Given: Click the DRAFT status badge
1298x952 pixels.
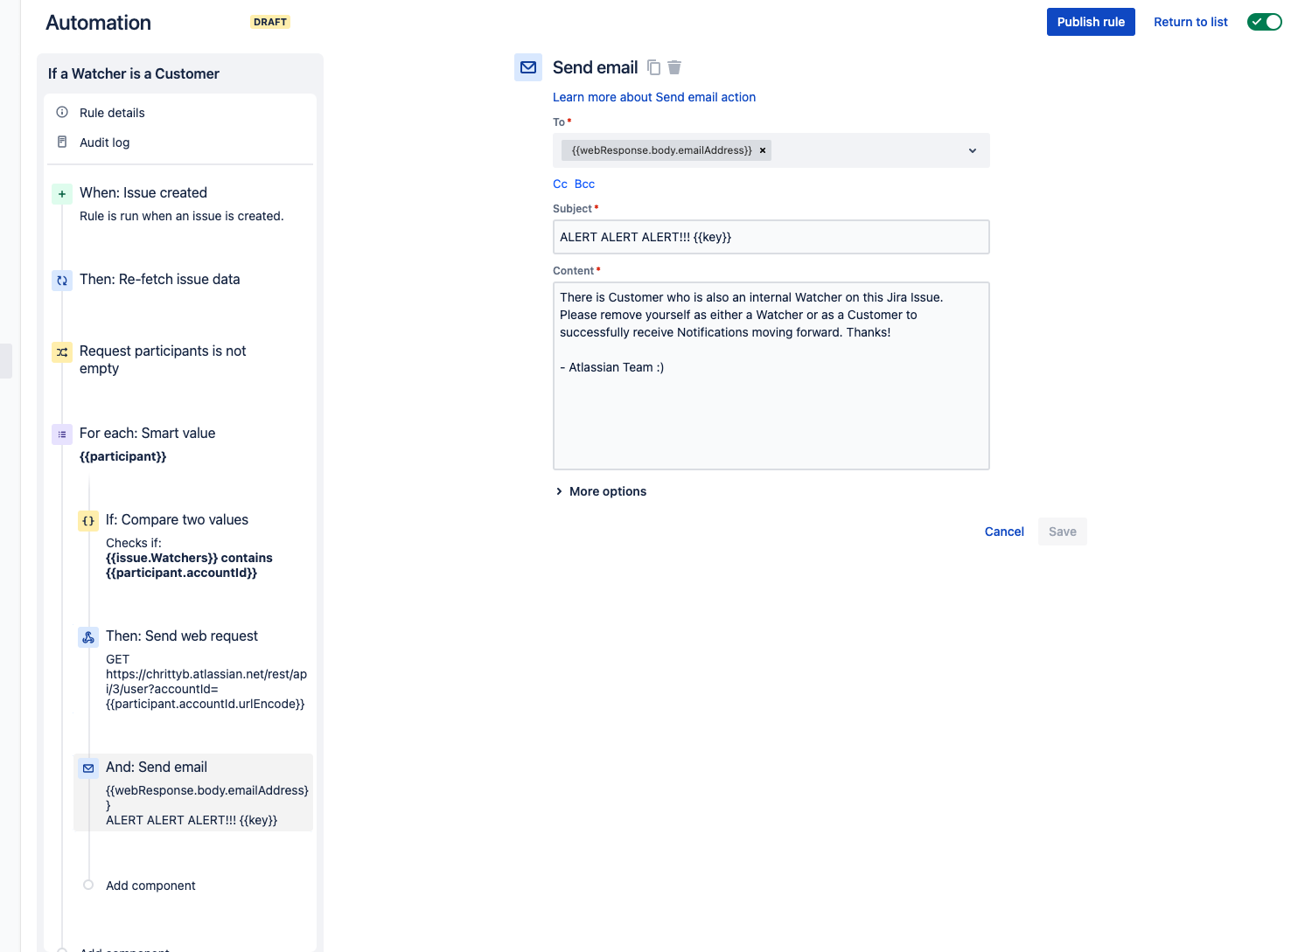Looking at the screenshot, I should pyautogui.click(x=270, y=22).
